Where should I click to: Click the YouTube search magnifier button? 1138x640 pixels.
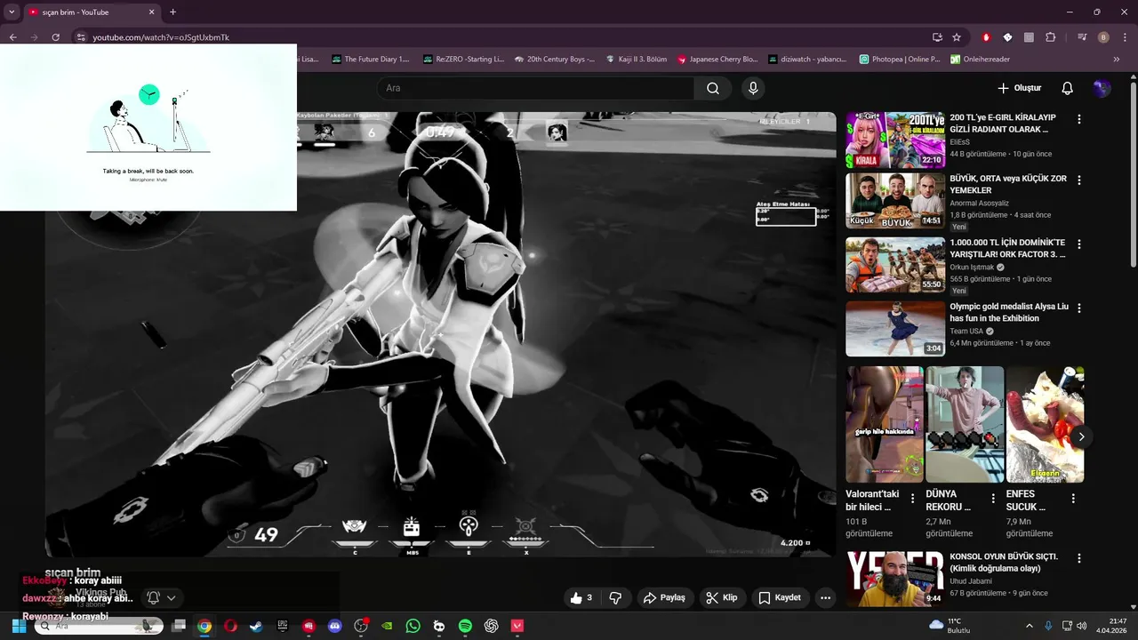pos(713,88)
